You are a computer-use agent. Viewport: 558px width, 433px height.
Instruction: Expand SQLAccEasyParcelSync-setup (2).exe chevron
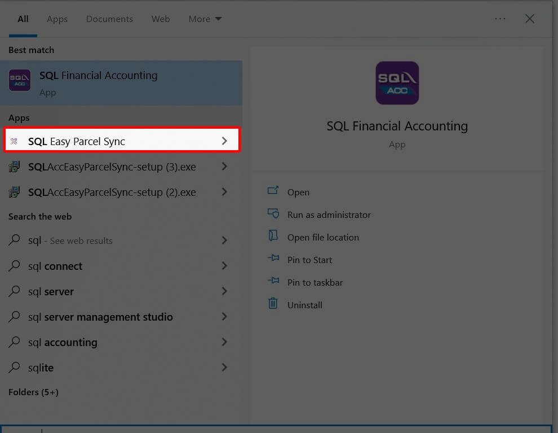pyautogui.click(x=224, y=192)
